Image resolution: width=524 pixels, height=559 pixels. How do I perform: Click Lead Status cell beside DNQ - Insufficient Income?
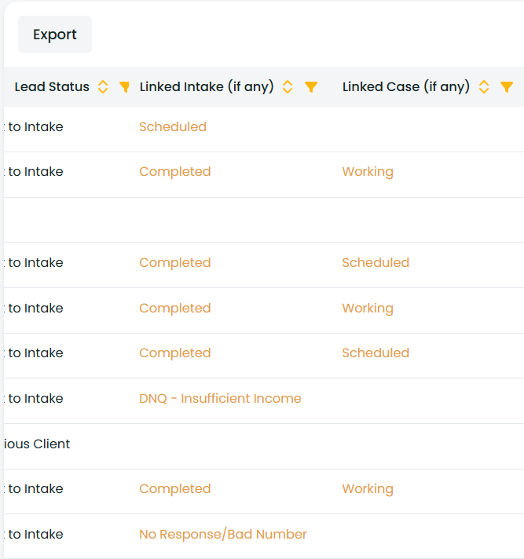tap(35, 399)
